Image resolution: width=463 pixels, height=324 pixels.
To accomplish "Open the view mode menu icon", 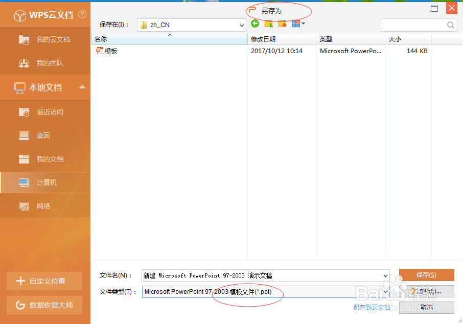I will 298,24.
